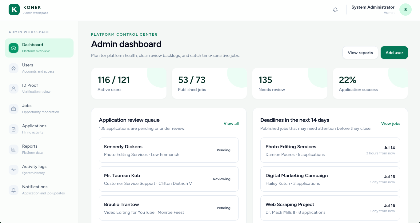Screen dimensions: 420x223
Task: Open the Application success stat card
Action: 370,84
